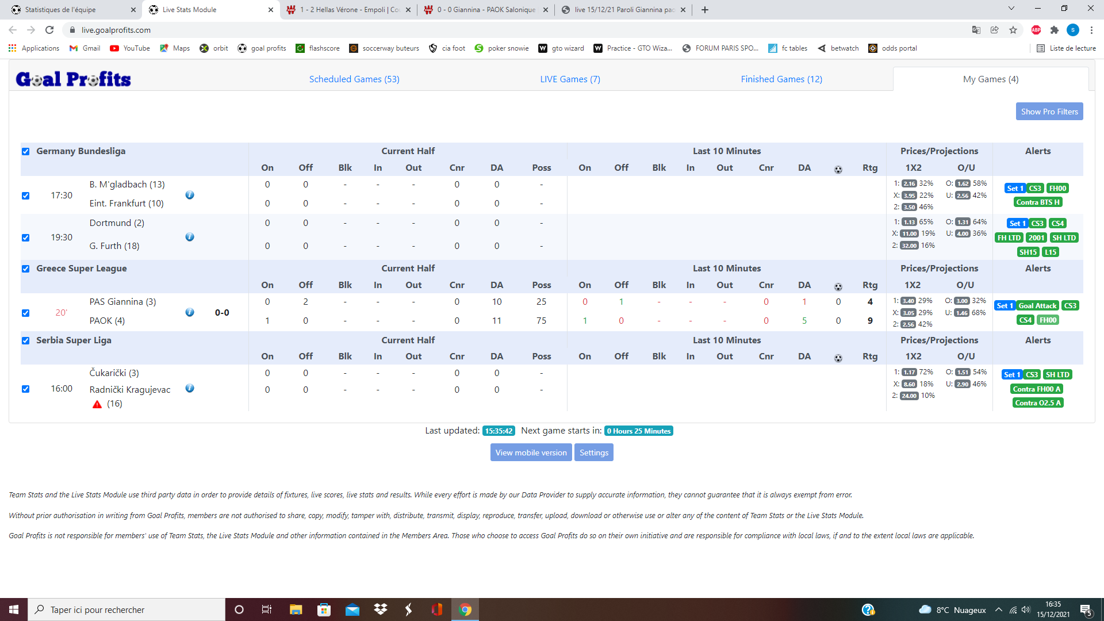Open File Explorer from taskbar
This screenshot has width=1104, height=621.
coord(296,609)
